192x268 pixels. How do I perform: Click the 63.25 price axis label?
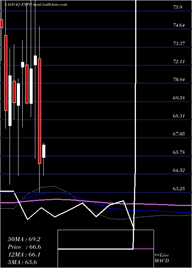(179, 188)
